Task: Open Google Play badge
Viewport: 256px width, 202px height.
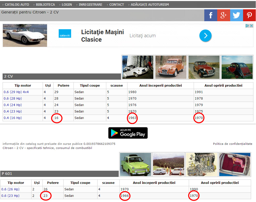Action: click(128, 133)
